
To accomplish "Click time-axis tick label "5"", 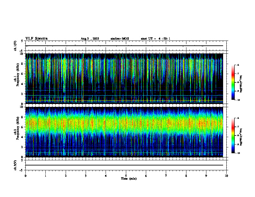I will click(126, 176).
